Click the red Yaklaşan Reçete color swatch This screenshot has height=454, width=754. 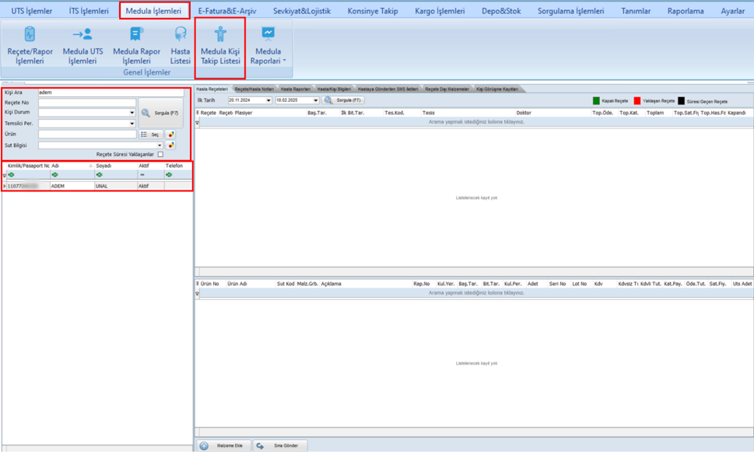point(637,101)
